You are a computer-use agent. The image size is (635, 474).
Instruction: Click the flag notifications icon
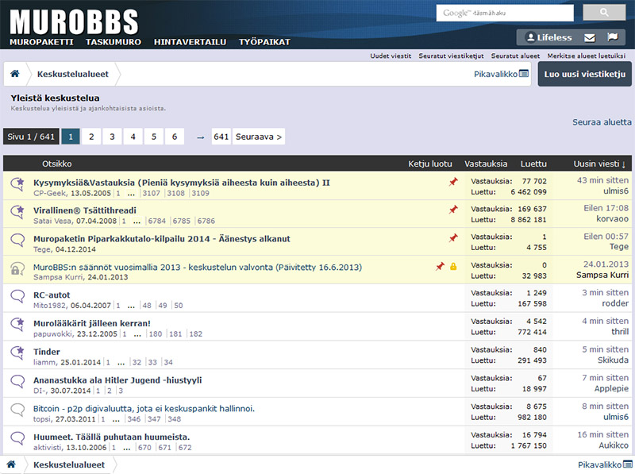point(612,37)
